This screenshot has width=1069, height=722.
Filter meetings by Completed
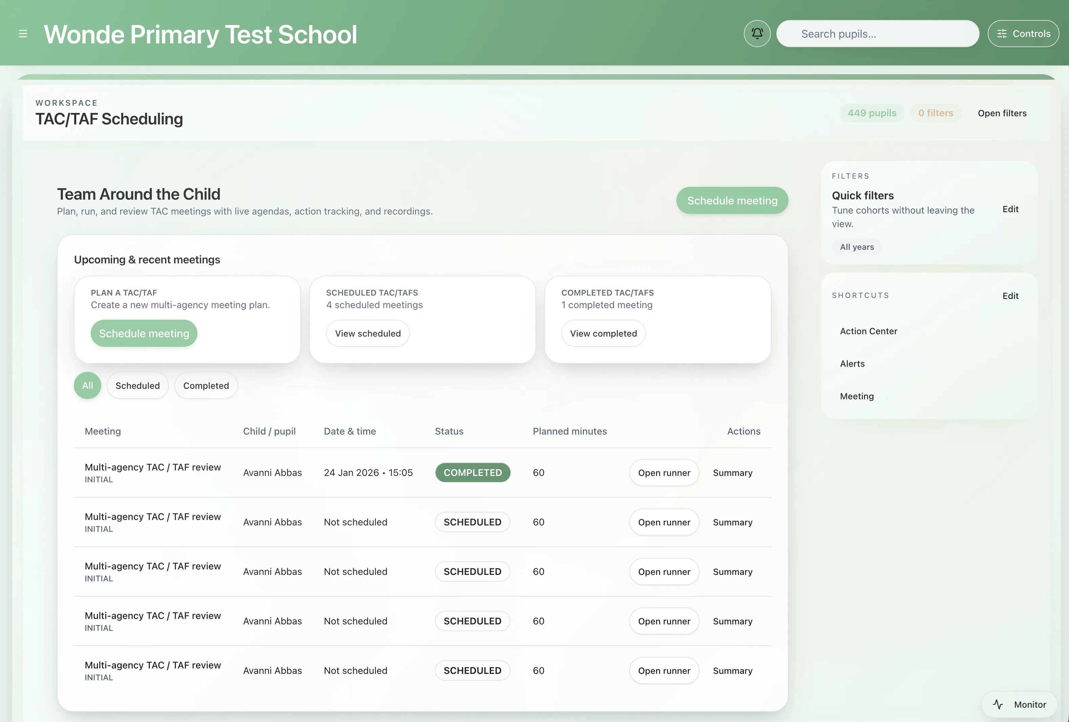[206, 385]
